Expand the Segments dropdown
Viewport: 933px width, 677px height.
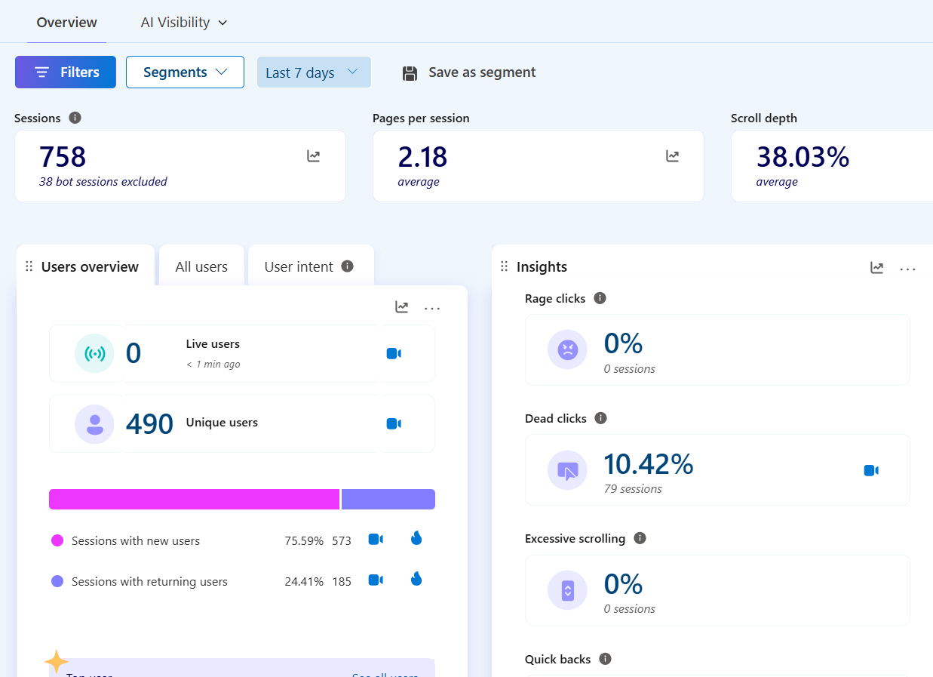click(185, 72)
